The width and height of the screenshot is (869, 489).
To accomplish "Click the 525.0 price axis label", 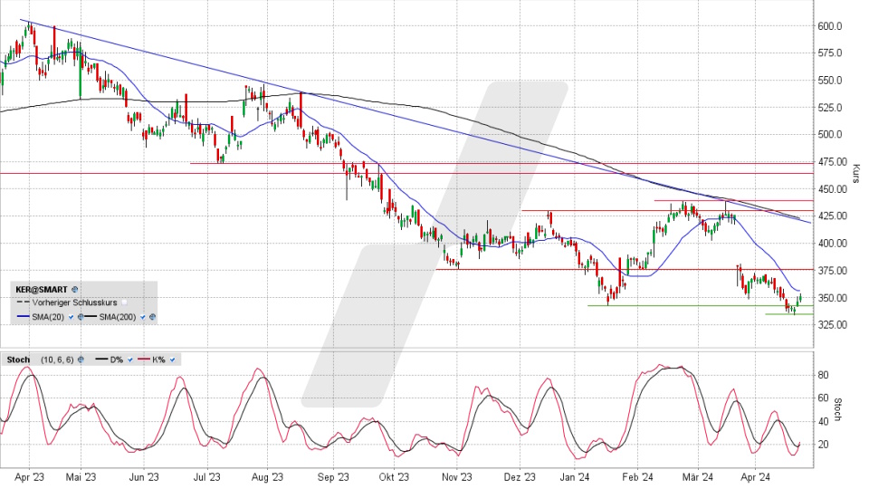I will (x=830, y=108).
